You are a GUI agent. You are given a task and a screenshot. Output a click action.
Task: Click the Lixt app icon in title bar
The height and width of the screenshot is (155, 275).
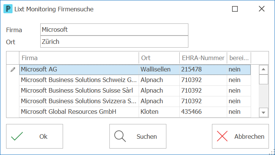[8, 9]
